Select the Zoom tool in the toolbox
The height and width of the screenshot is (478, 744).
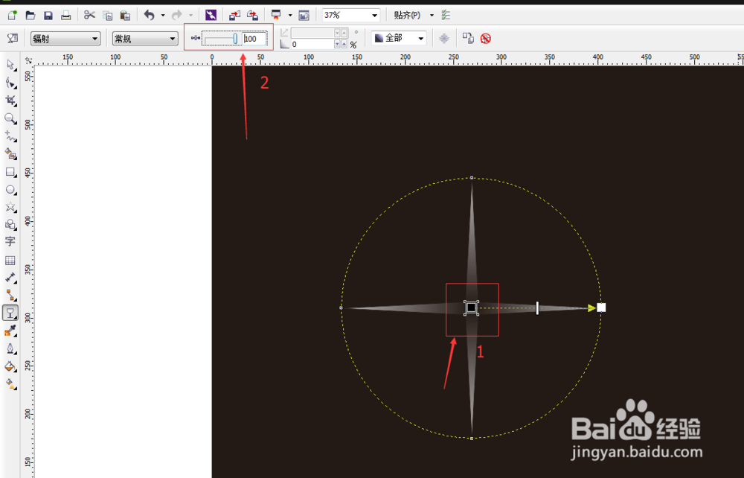click(10, 118)
